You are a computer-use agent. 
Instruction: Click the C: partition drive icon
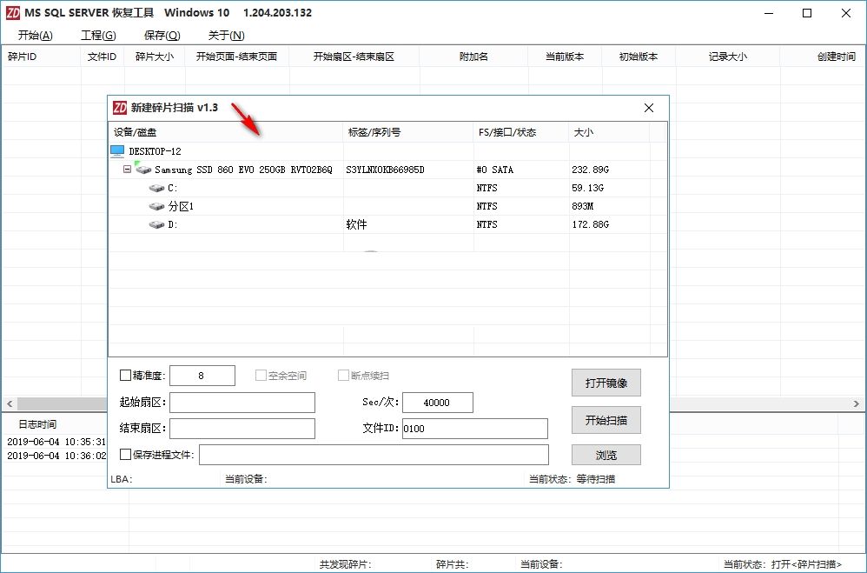[157, 188]
